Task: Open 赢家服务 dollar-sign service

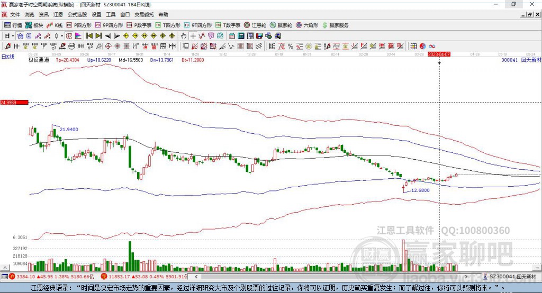Action: (335, 25)
